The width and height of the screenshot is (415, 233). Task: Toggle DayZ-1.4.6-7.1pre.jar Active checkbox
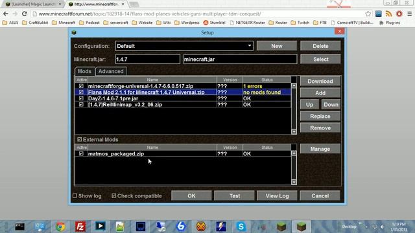[x=81, y=98]
